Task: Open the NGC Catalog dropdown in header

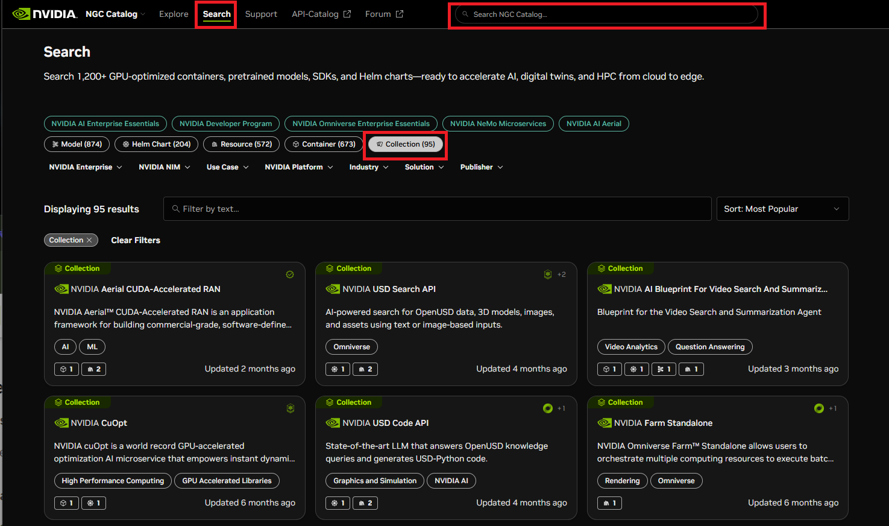Action: click(x=115, y=14)
